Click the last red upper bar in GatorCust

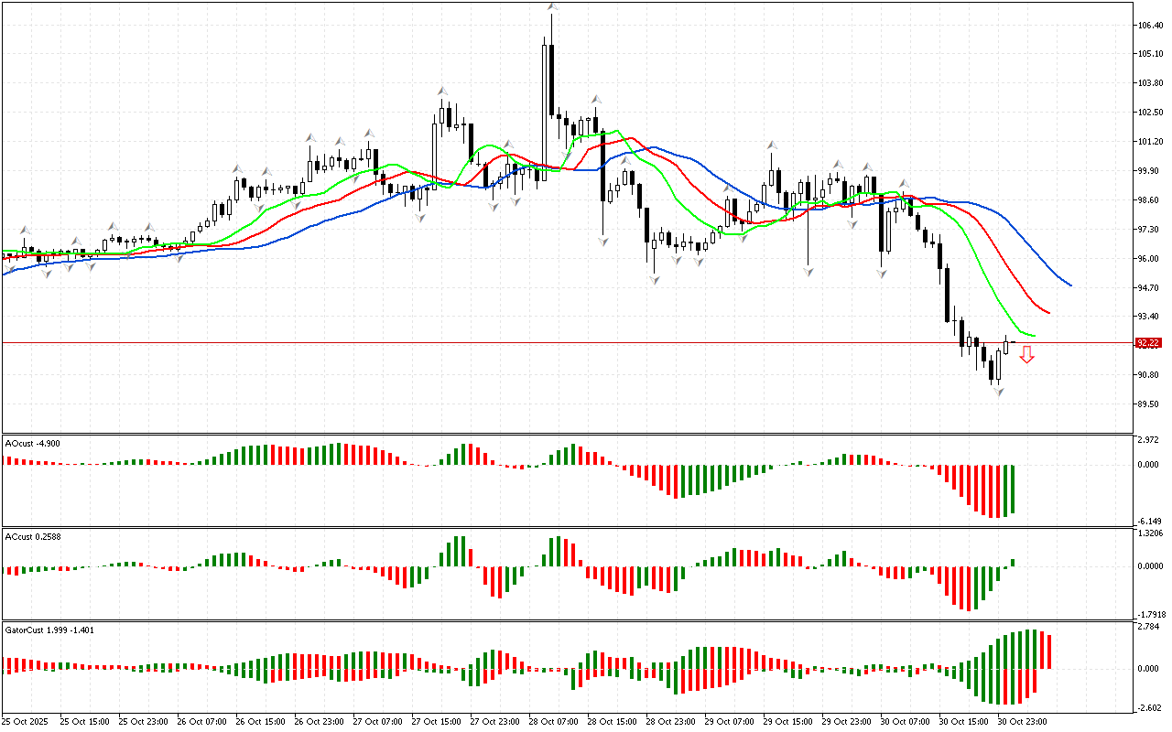click(1047, 650)
